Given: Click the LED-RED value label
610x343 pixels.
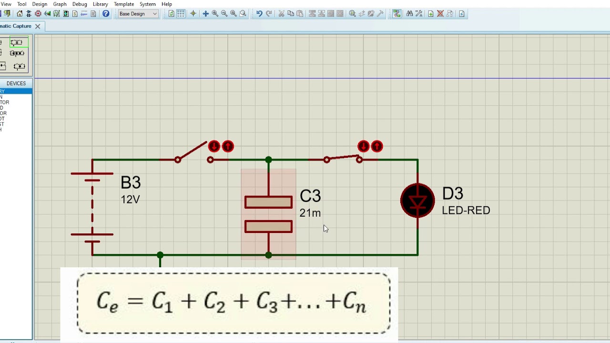Looking at the screenshot, I should point(466,210).
